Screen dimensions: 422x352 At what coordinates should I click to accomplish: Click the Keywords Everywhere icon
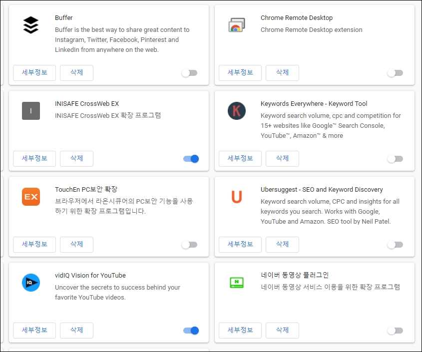point(236,111)
